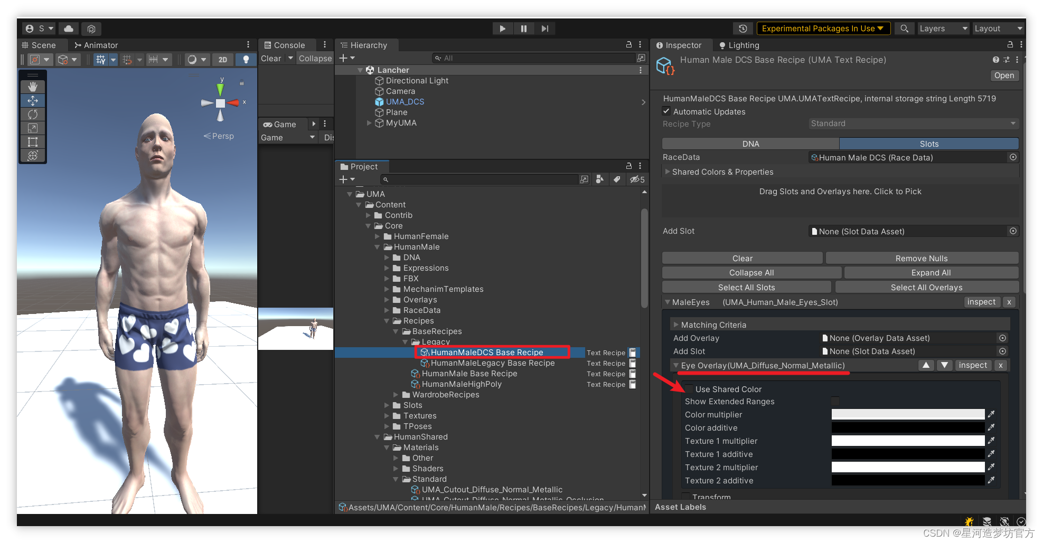Open object picker for RaceData field
This screenshot has height=543, width=1043.
[1013, 157]
